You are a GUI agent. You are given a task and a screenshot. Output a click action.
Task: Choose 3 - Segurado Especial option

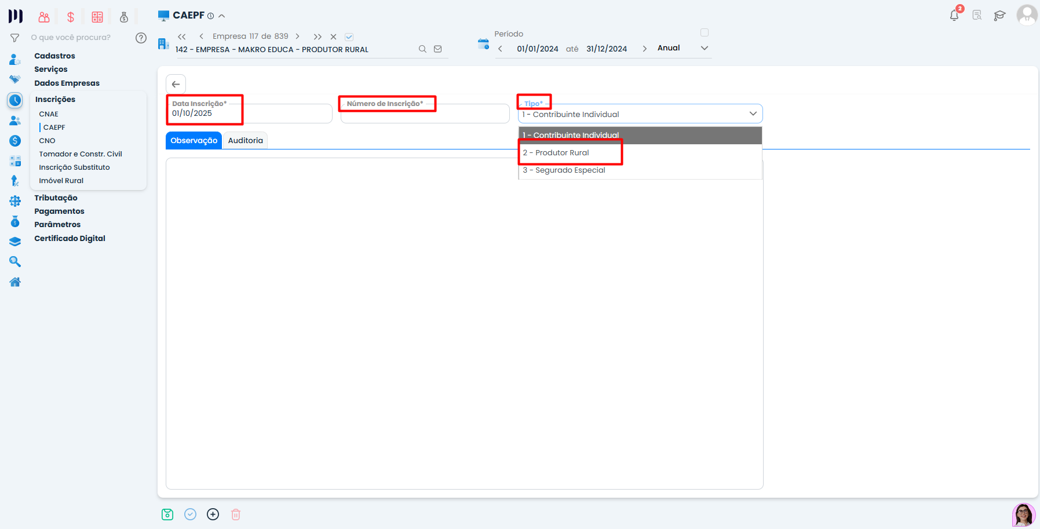pos(640,170)
